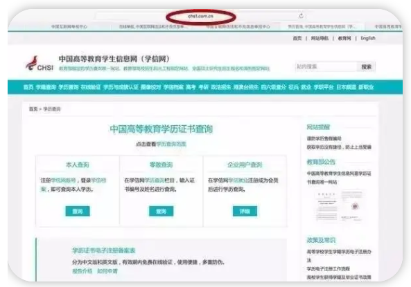Click 本人查询 card title
Screen dimensions: 411x287
click(78, 165)
